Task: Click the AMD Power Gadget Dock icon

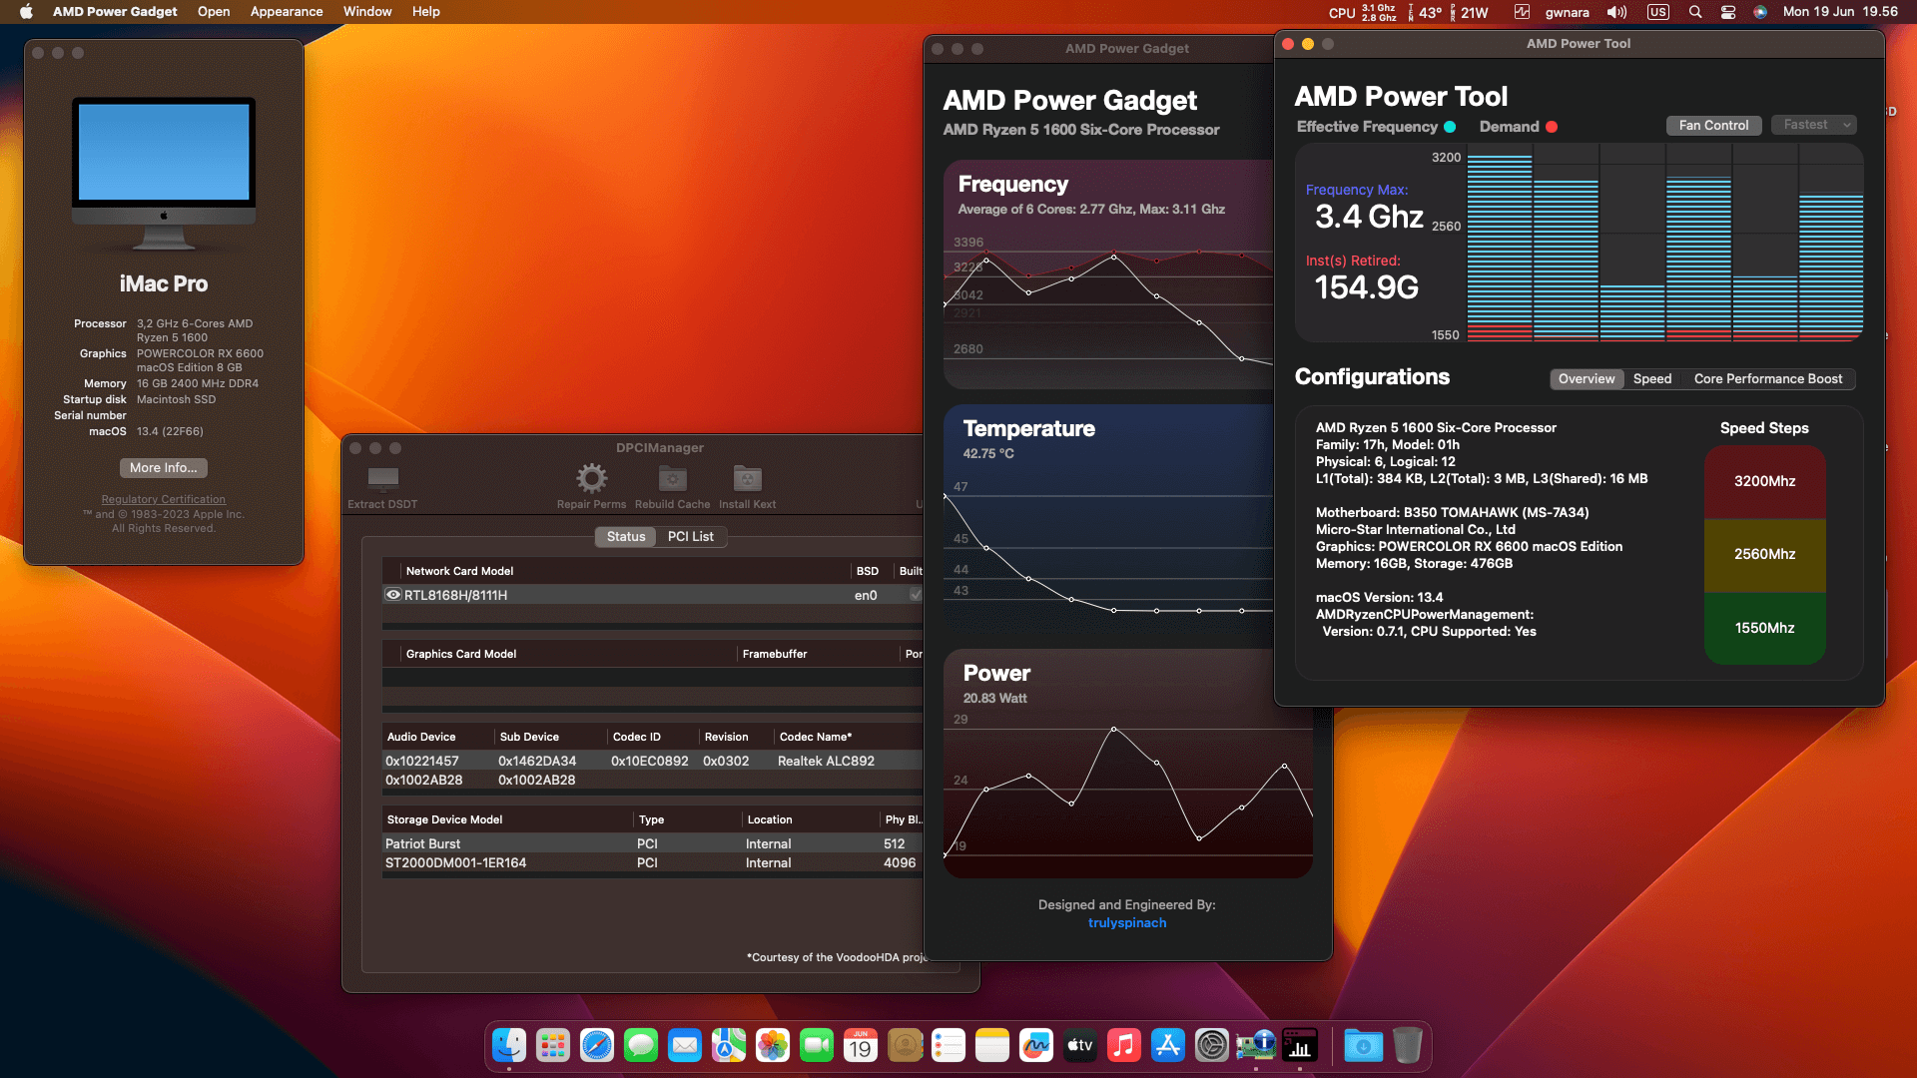Action: tap(1300, 1045)
